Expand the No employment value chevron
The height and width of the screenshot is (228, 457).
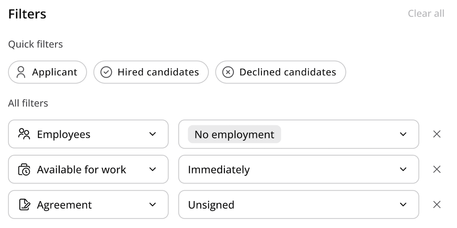403,134
